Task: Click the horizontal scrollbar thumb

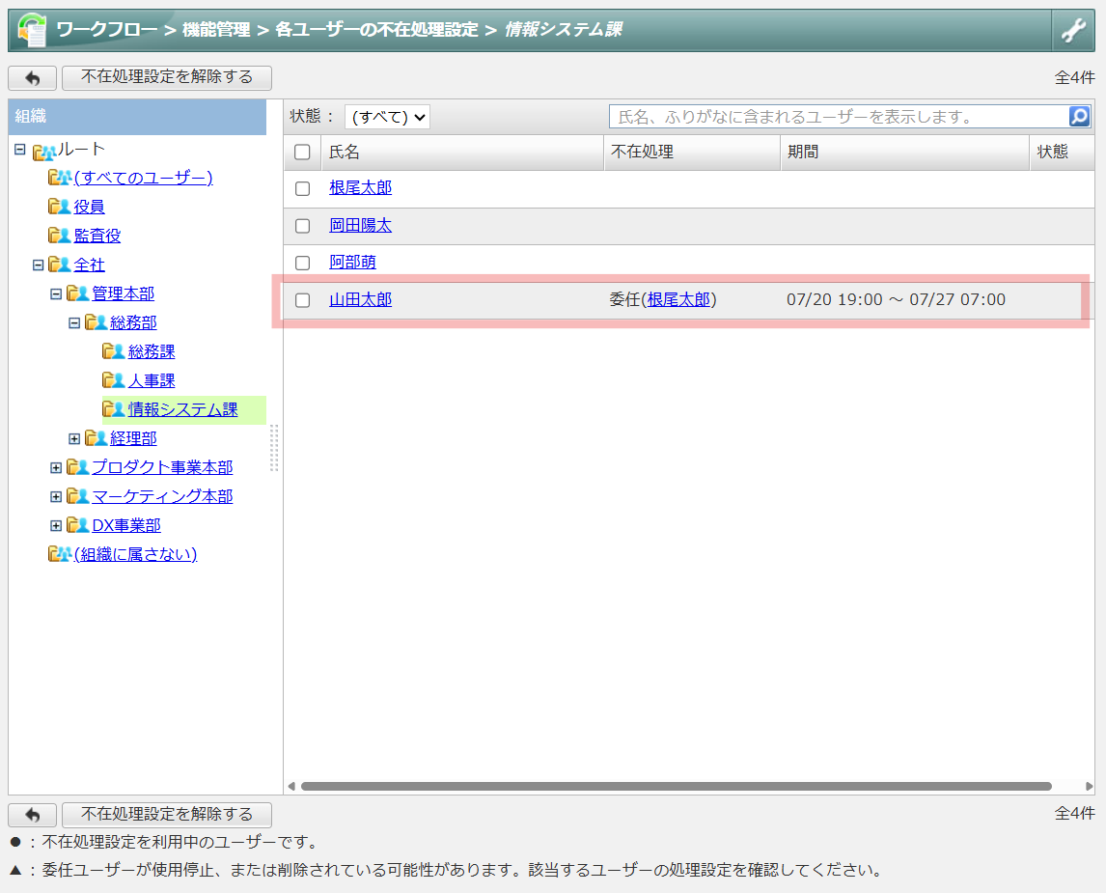Action: coord(677,786)
